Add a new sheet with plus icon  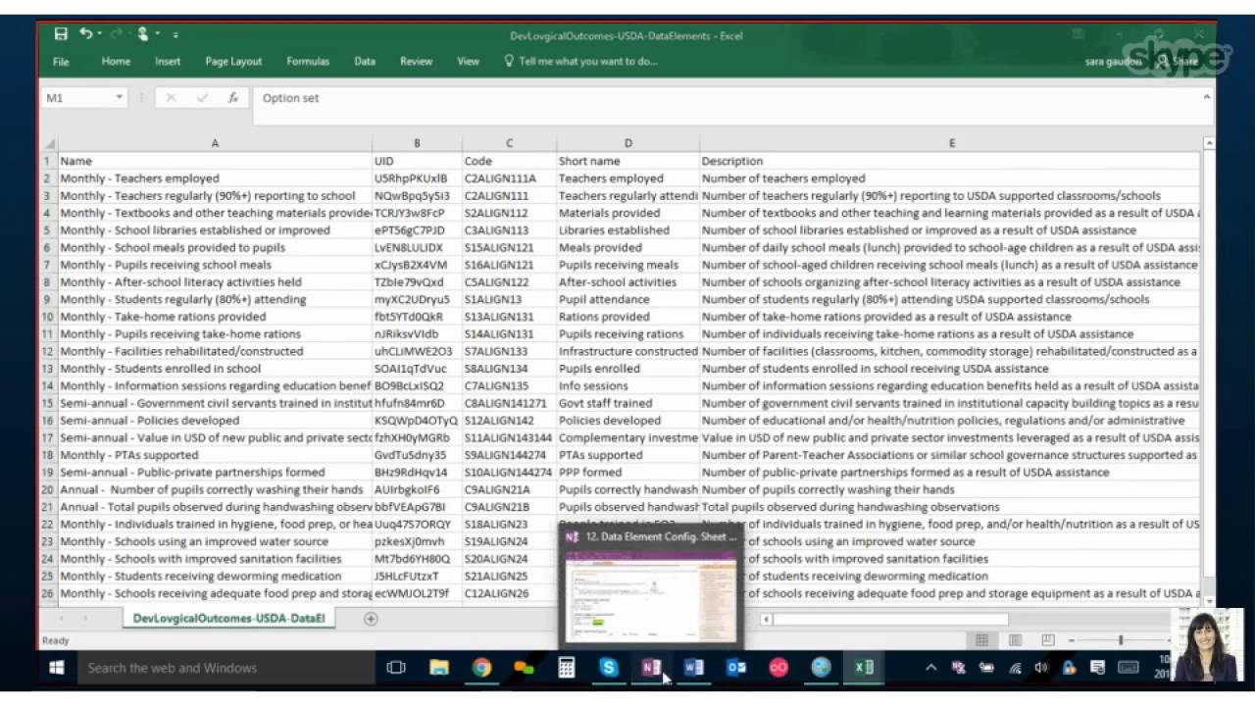click(x=371, y=619)
